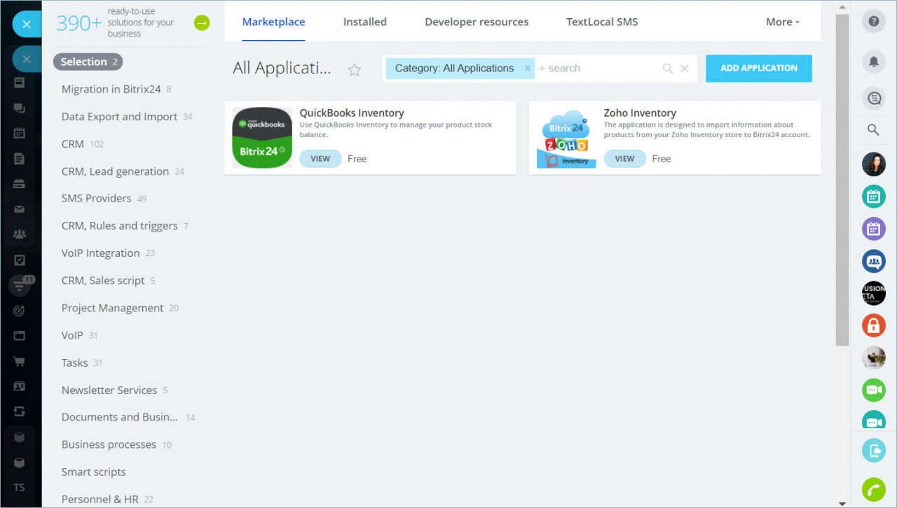Viewport: 897px width, 508px height.
Task: Expand the More dropdown menu
Action: point(783,22)
